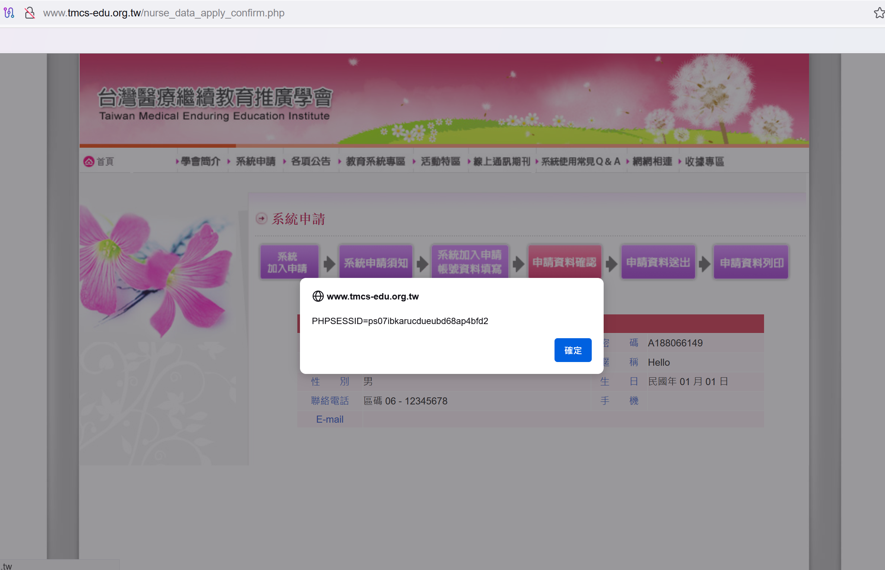Click the 系統申請須知 step button

click(x=376, y=262)
